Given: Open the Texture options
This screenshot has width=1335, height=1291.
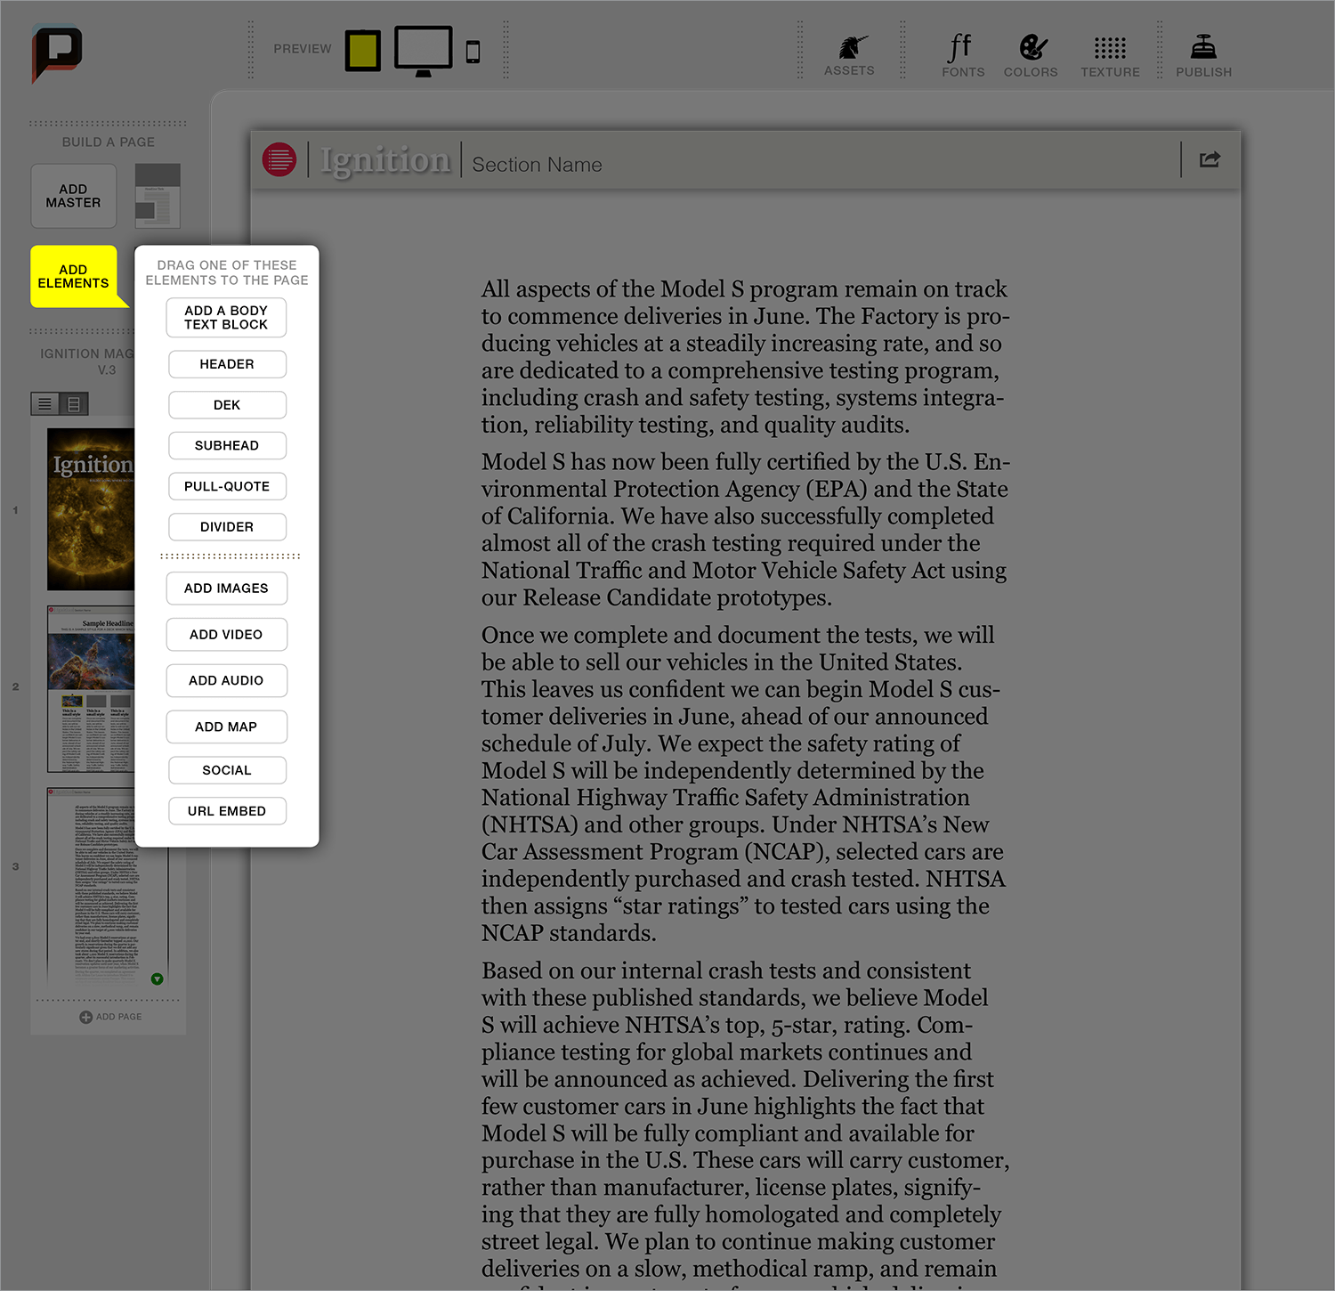Looking at the screenshot, I should (x=1110, y=56).
